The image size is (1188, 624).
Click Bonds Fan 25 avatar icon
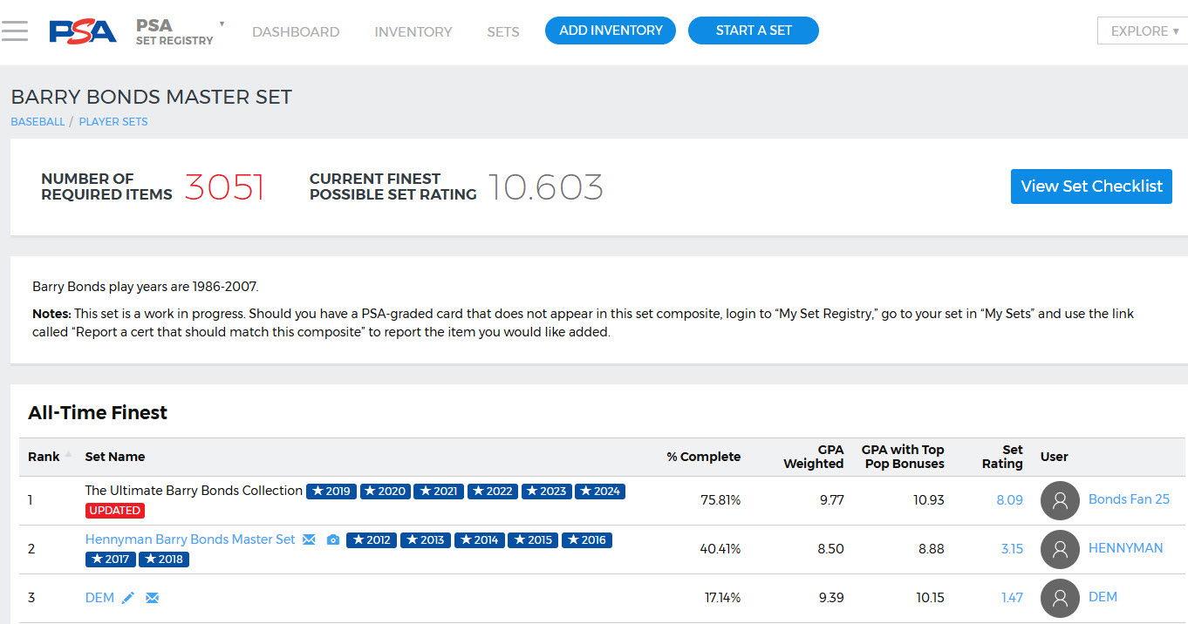(x=1060, y=501)
